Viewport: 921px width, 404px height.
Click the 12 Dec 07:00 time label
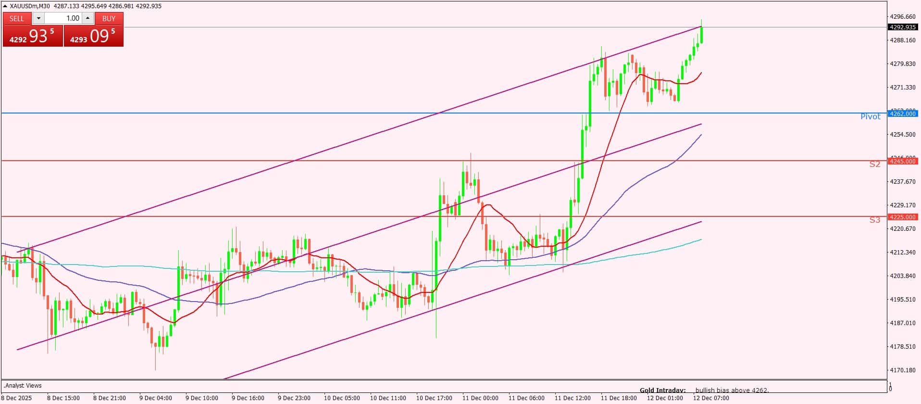[711, 398]
